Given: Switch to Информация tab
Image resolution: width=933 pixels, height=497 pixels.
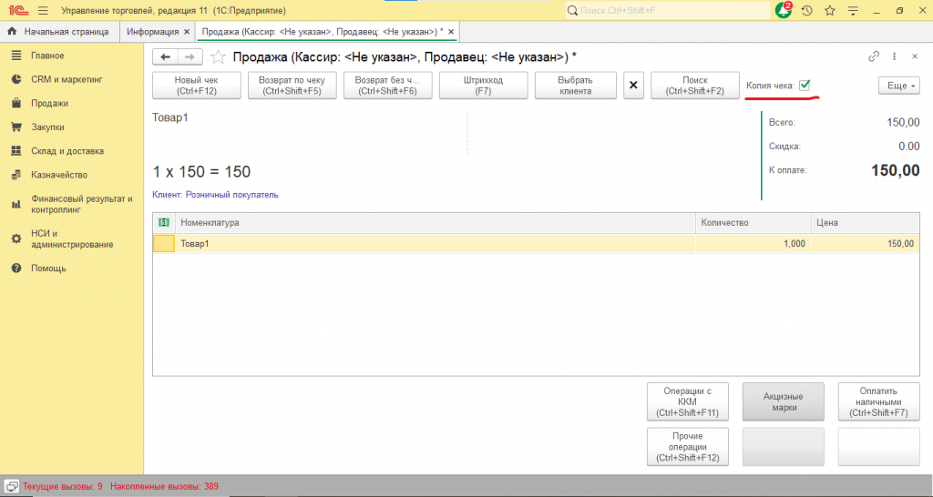Looking at the screenshot, I should click(x=153, y=32).
